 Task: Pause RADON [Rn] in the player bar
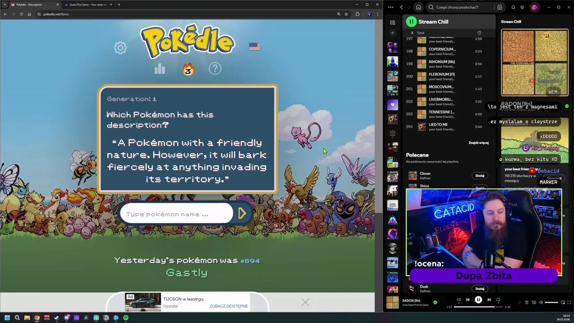pos(478,300)
